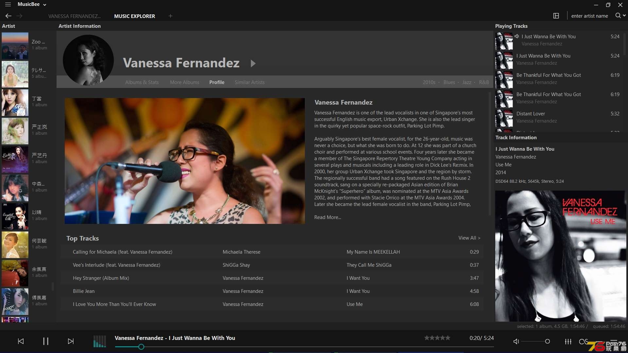Select Vee's Interlude top track

coord(272,265)
